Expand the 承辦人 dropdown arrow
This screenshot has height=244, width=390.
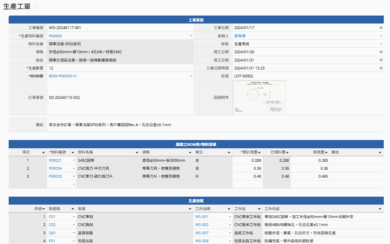pyautogui.click(x=381, y=36)
